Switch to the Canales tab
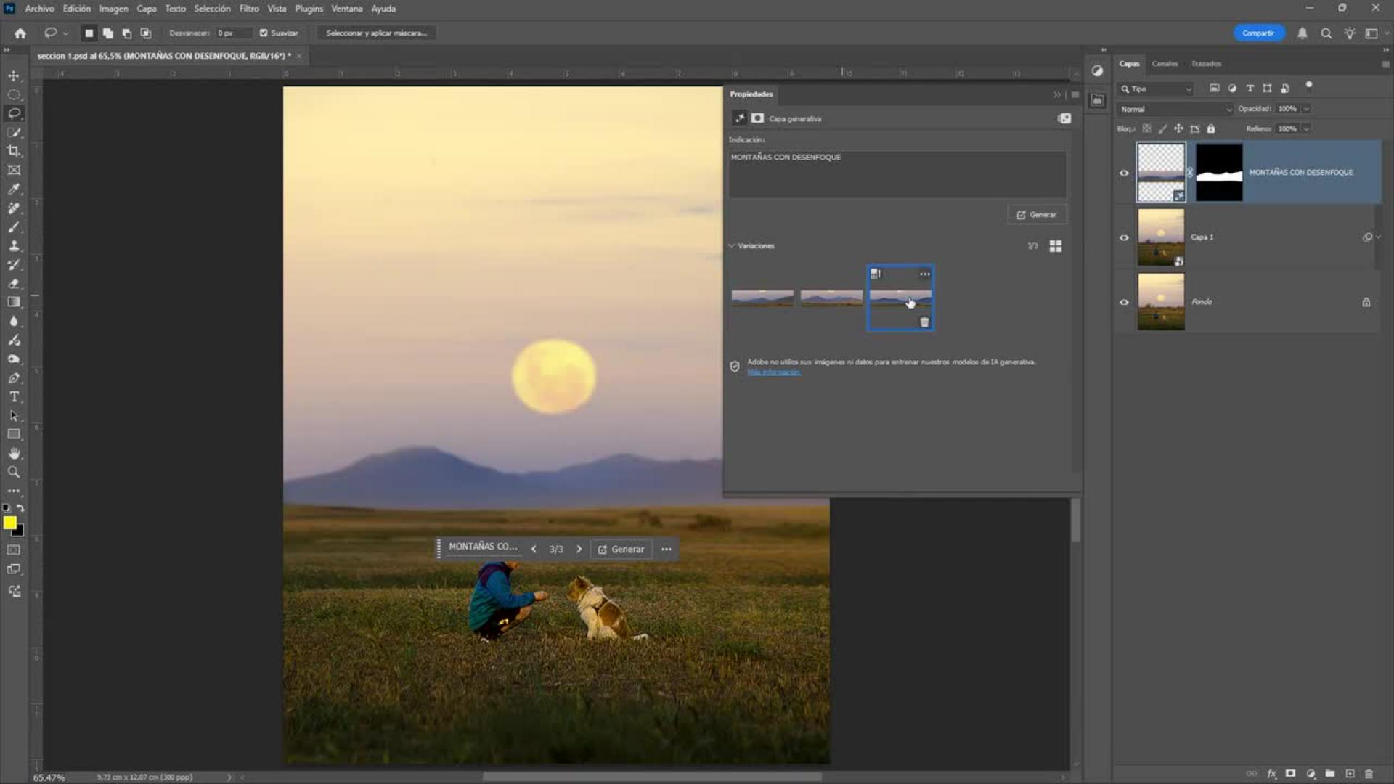 [x=1165, y=64]
